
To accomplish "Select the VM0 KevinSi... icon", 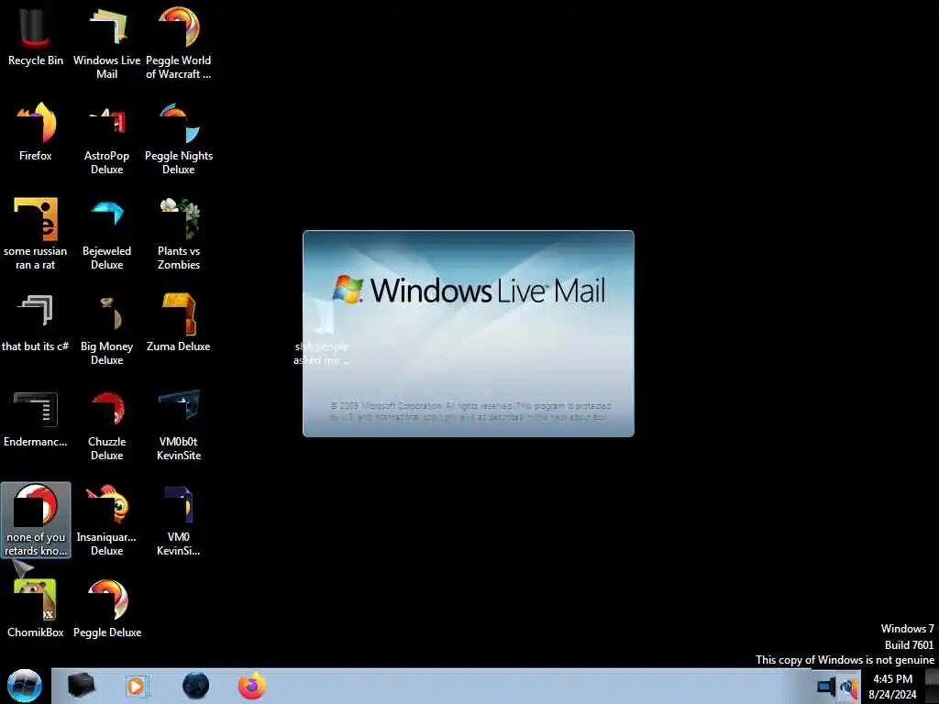I will coord(179,521).
